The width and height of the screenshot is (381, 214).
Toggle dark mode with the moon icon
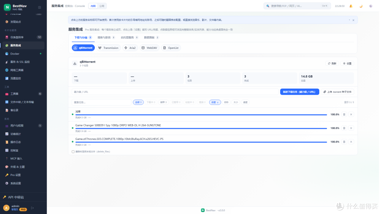[x=361, y=6]
